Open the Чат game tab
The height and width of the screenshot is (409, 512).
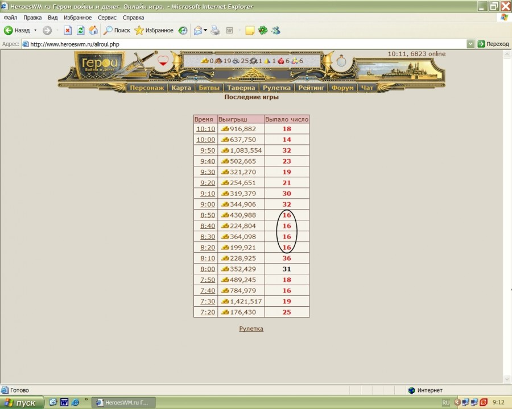pos(367,87)
